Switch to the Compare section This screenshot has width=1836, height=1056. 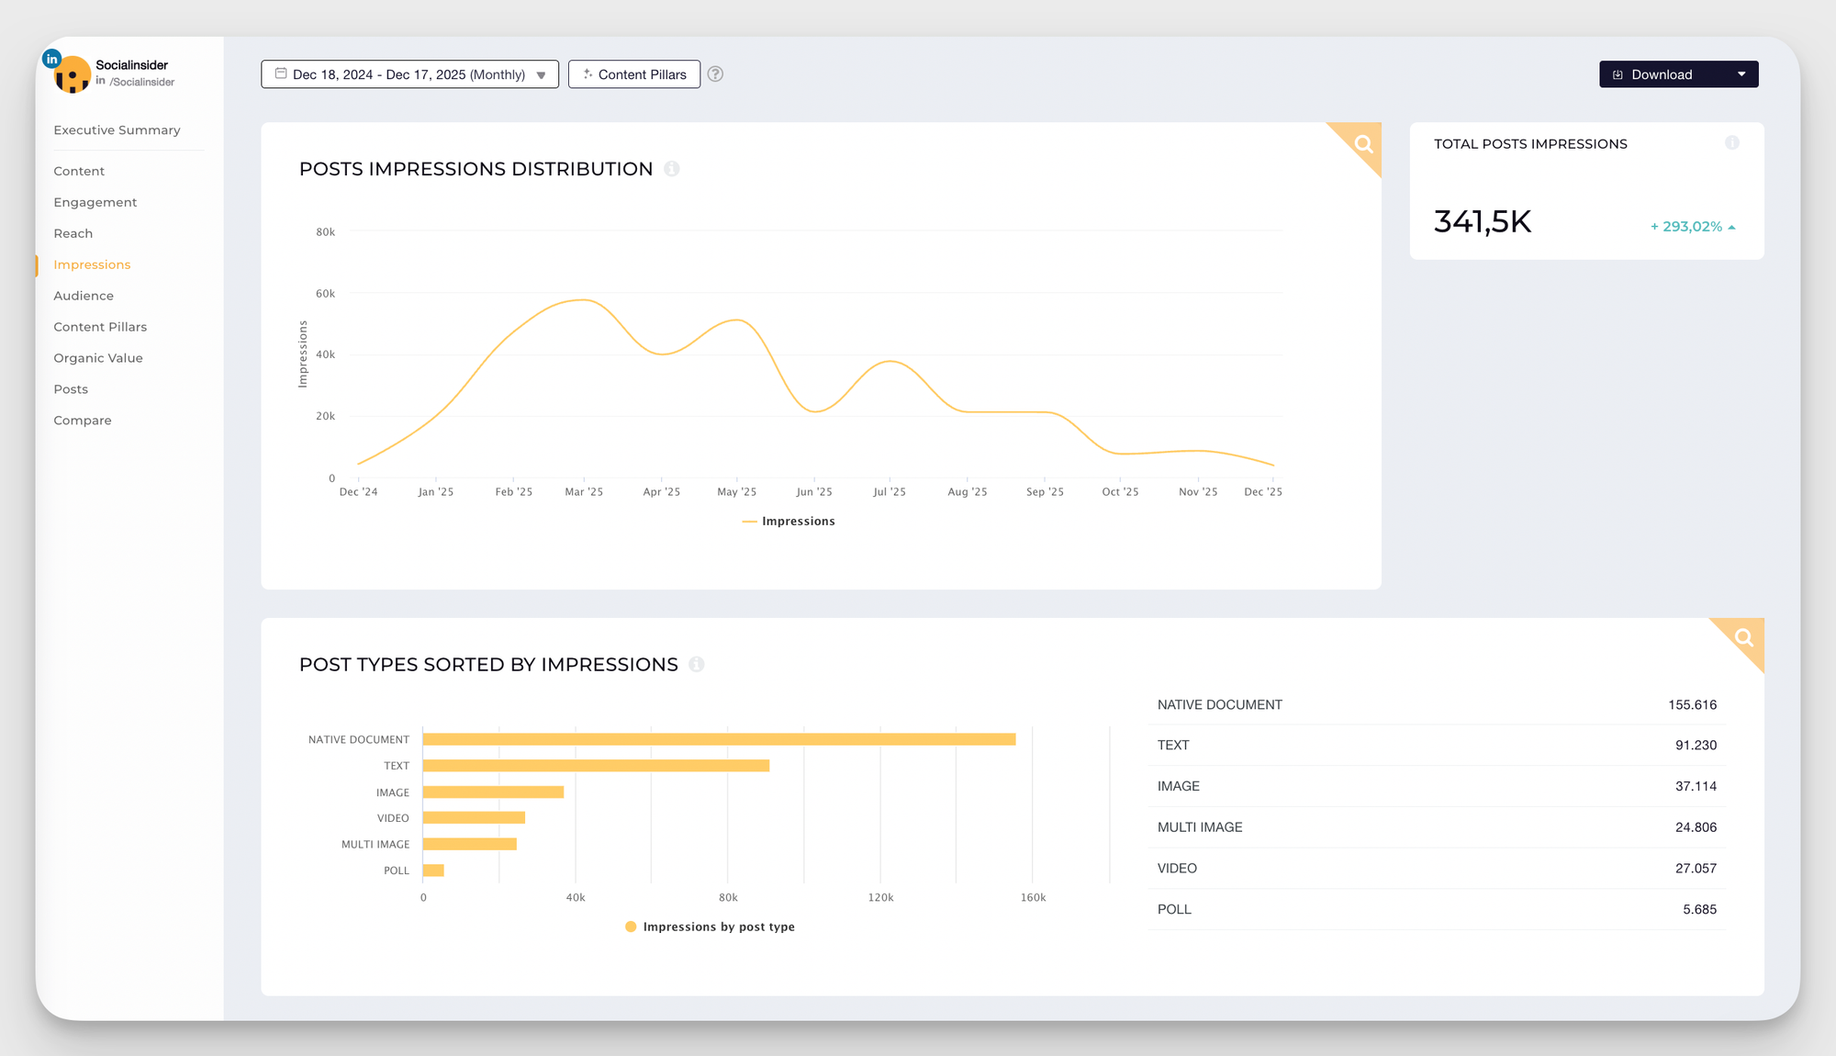click(82, 420)
